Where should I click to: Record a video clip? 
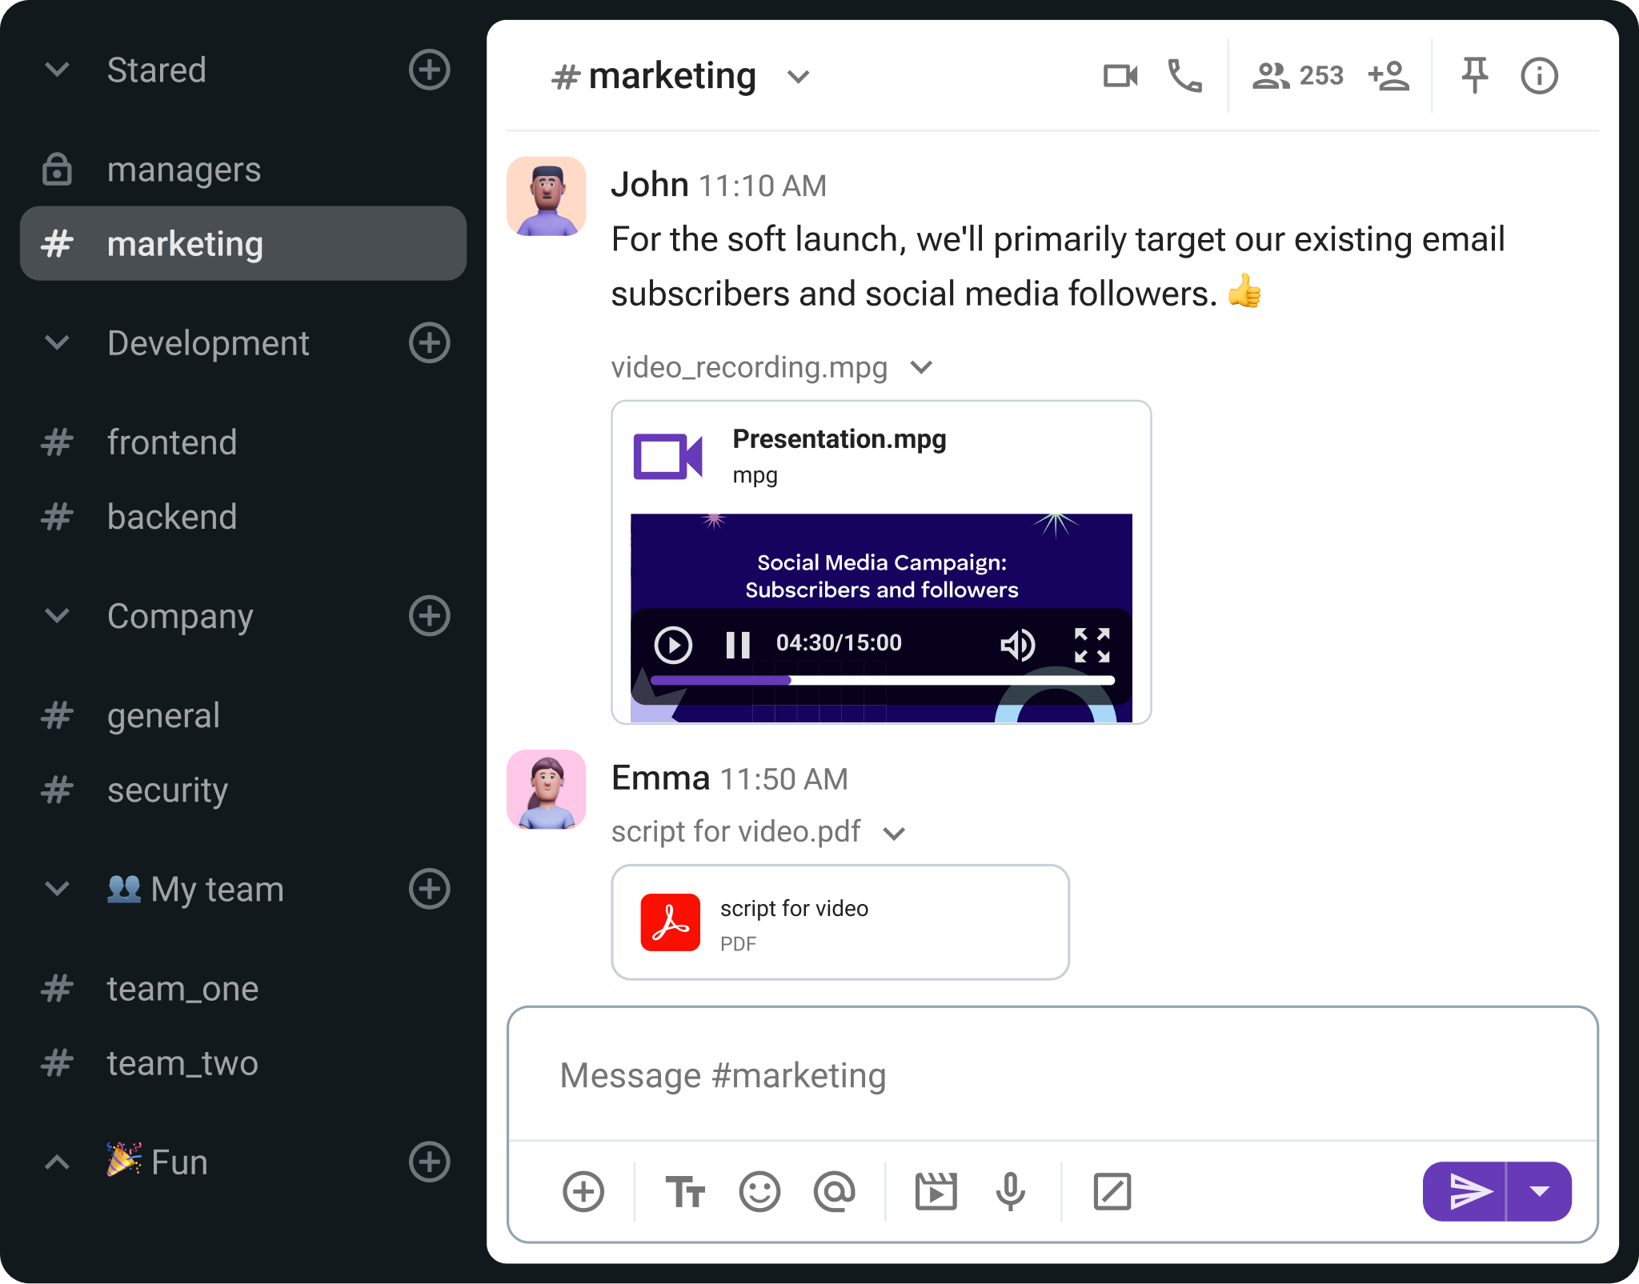click(936, 1192)
